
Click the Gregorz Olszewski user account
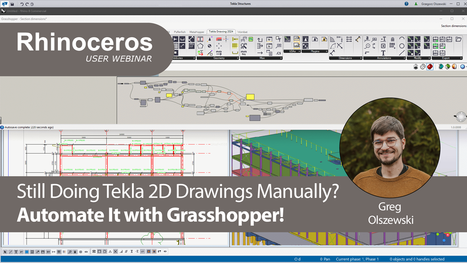pos(433,4)
